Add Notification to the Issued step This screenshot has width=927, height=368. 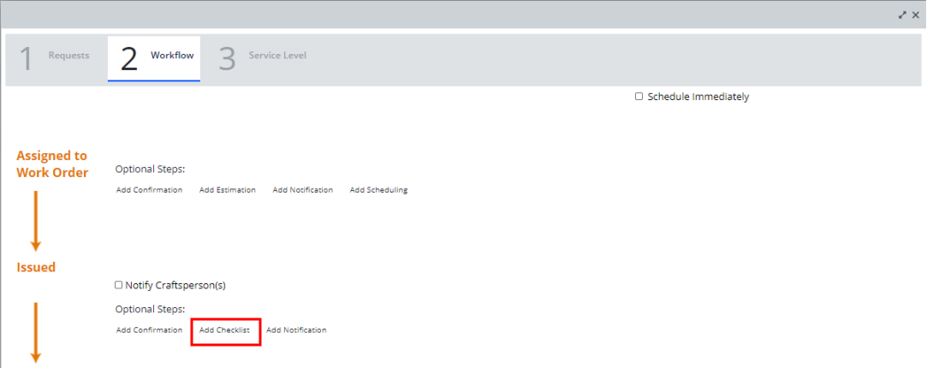296,330
